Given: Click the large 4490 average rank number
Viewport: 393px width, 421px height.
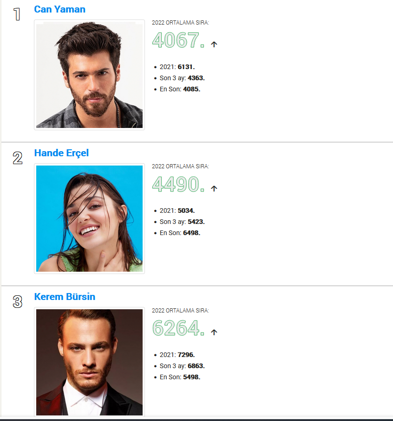Looking at the screenshot, I should click(178, 185).
